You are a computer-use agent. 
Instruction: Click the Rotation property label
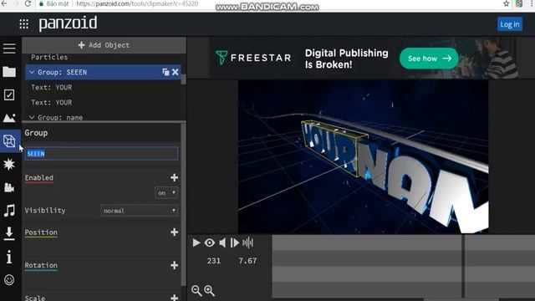(41, 265)
